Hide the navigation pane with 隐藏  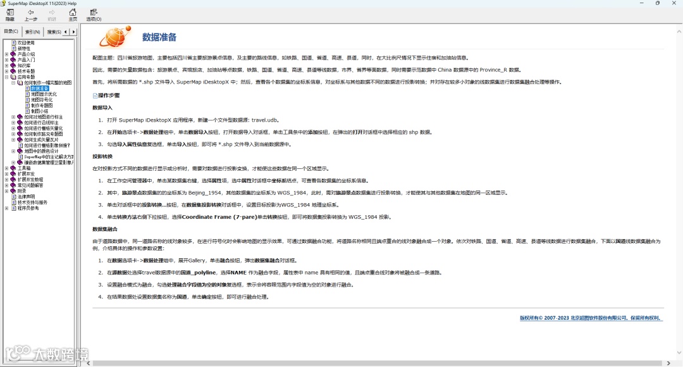pyautogui.click(x=10, y=15)
